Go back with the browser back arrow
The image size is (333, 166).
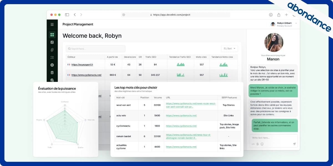click(75, 15)
